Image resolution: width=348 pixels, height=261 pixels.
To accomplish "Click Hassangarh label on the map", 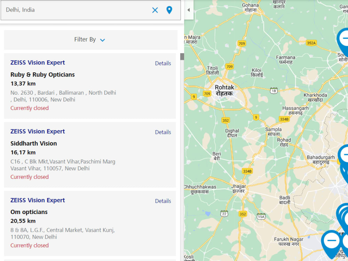I will pos(295,111).
